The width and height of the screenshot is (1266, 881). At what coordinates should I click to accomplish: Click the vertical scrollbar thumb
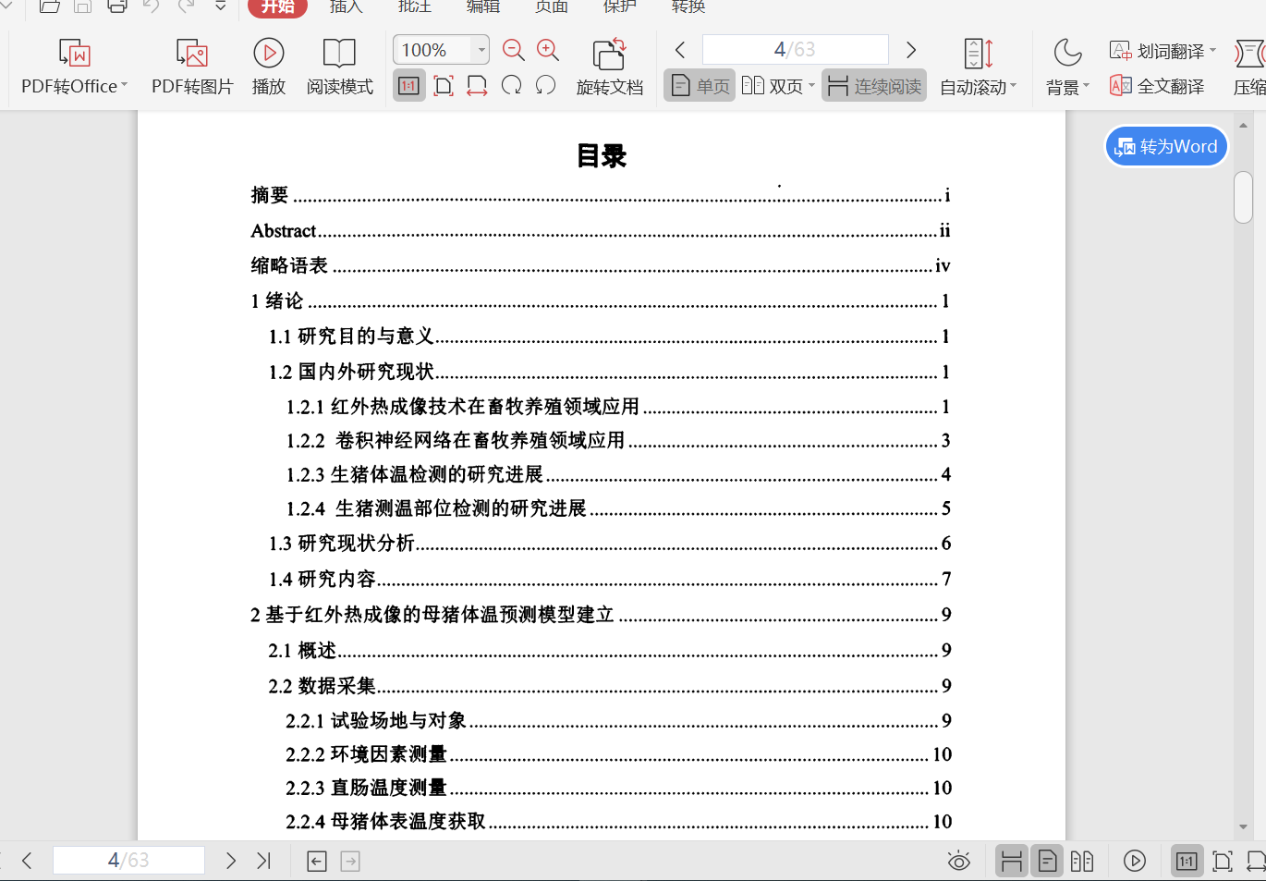tap(1243, 197)
